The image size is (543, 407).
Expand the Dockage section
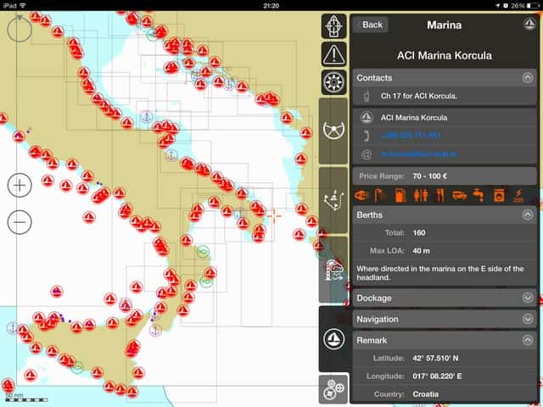528,298
